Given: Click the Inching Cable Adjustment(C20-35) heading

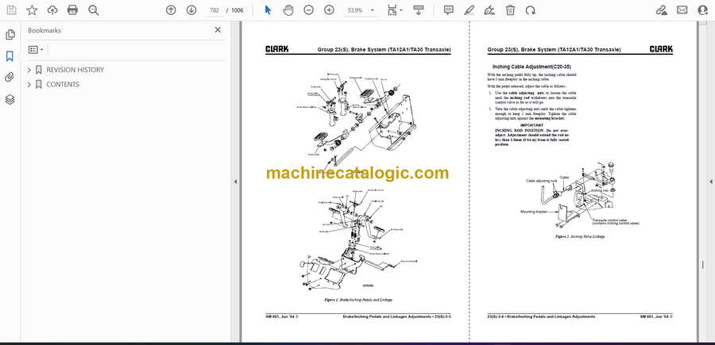Looking at the screenshot, I should tap(531, 67).
